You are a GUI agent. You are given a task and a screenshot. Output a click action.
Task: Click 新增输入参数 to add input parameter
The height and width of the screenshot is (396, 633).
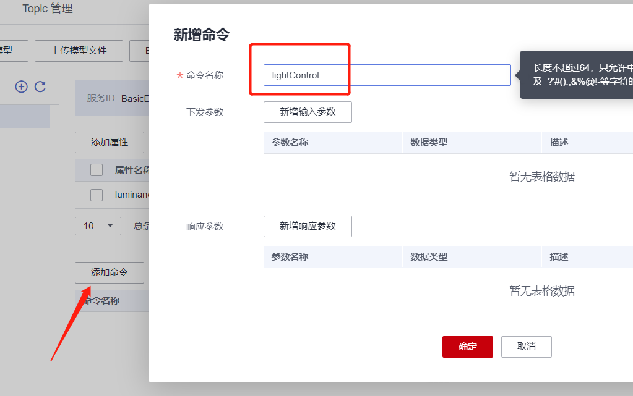308,112
